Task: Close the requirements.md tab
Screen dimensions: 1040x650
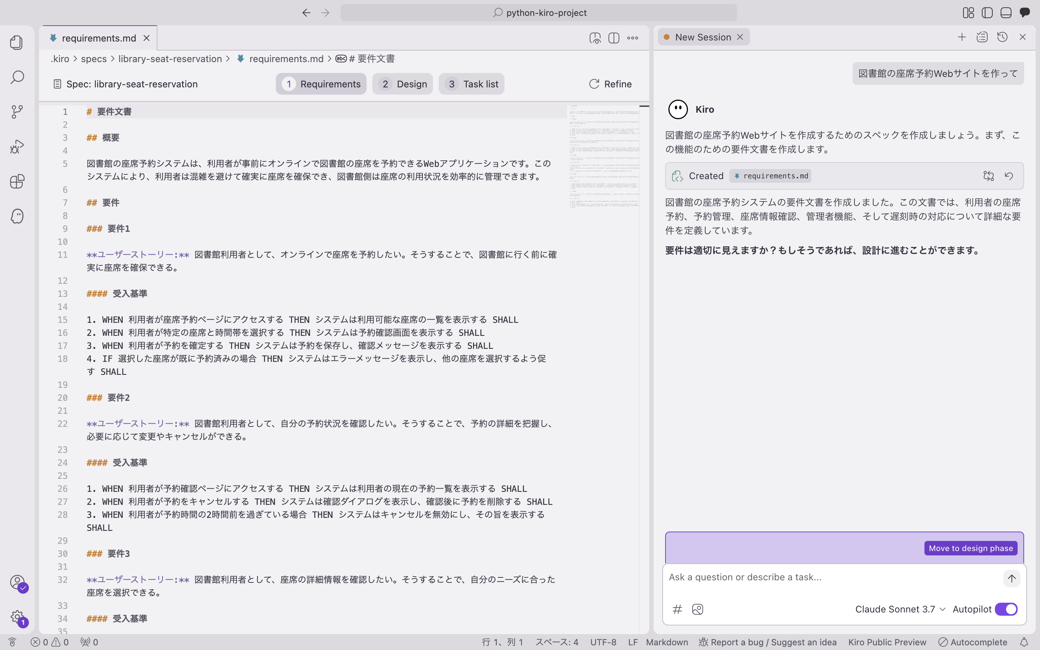Action: pyautogui.click(x=147, y=38)
